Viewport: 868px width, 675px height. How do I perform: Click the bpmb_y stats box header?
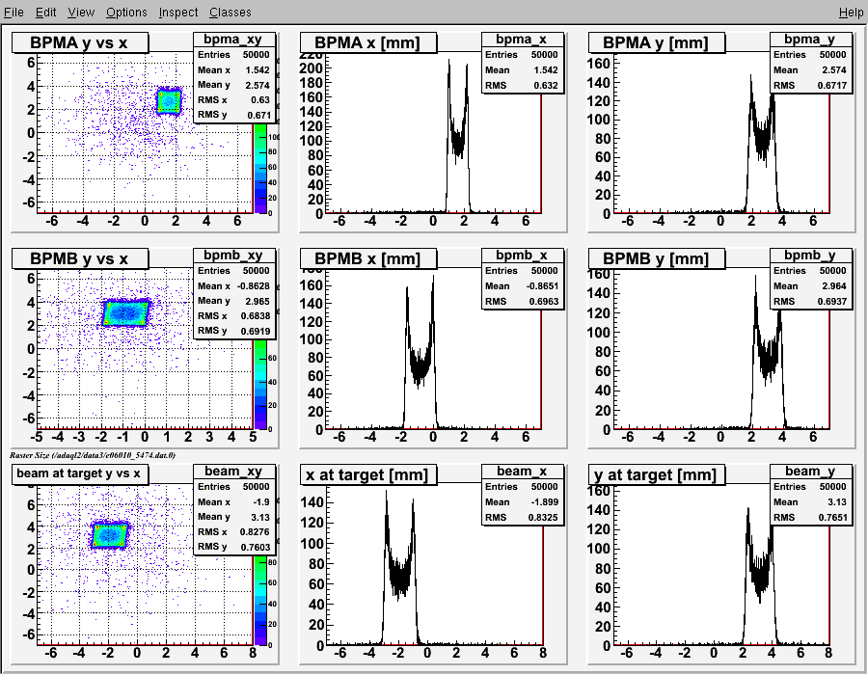811,256
